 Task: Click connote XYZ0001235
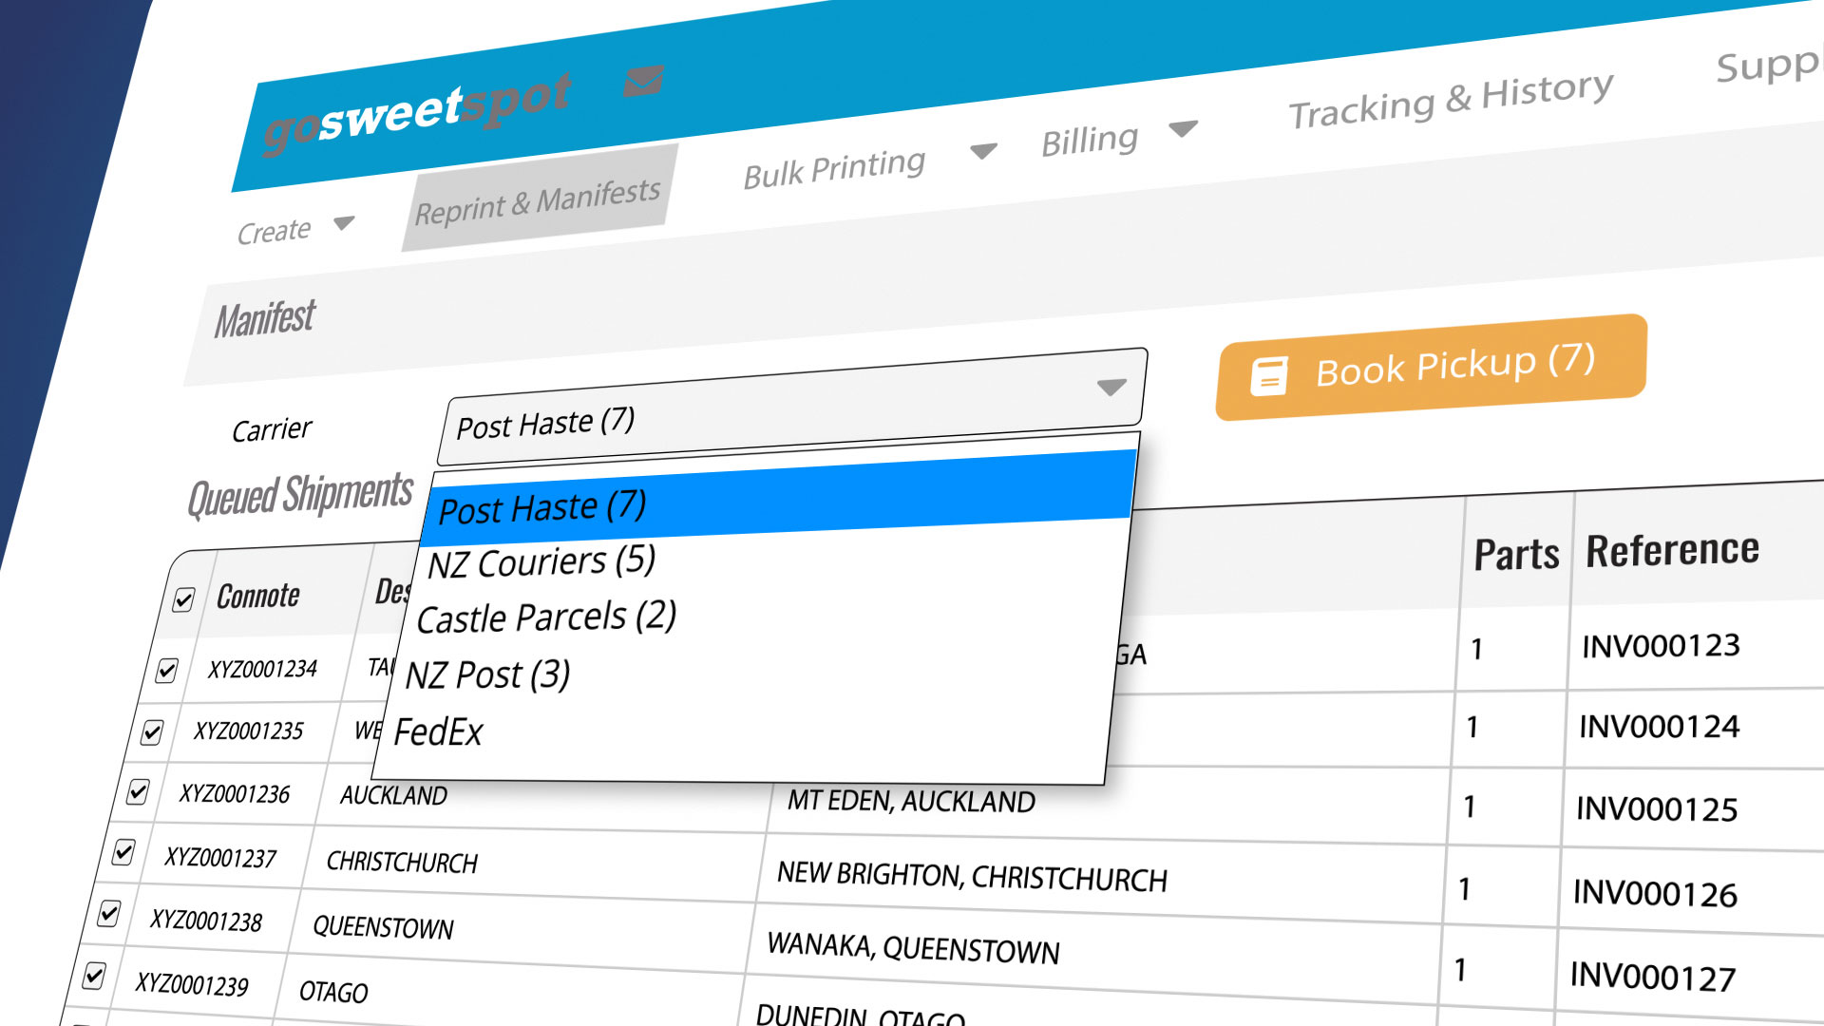point(248,731)
